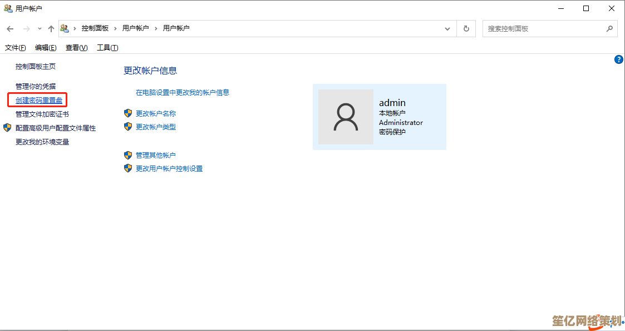The width and height of the screenshot is (625, 331).
Task: Open 更改用户帐户控制设置 link
Action: (169, 169)
